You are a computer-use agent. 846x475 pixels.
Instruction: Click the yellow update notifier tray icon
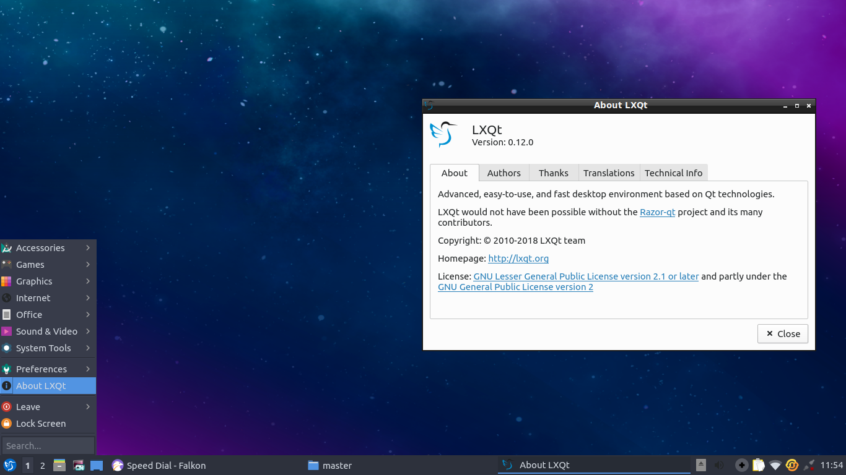[x=792, y=465]
